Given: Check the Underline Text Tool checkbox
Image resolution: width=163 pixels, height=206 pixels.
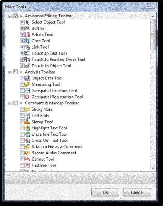Looking at the screenshot, I should point(22,134).
